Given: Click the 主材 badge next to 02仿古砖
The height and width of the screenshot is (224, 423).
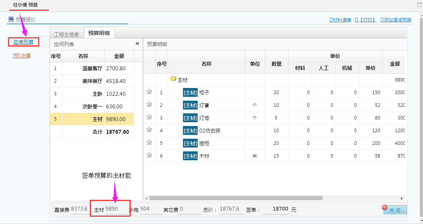Looking at the screenshot, I should click(190, 130).
